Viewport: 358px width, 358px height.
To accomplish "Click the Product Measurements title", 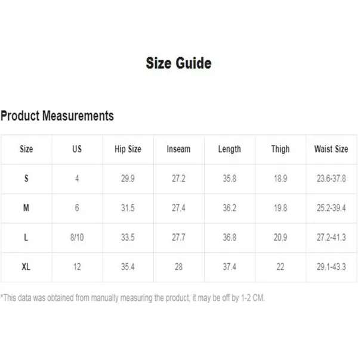I will tap(57, 116).
